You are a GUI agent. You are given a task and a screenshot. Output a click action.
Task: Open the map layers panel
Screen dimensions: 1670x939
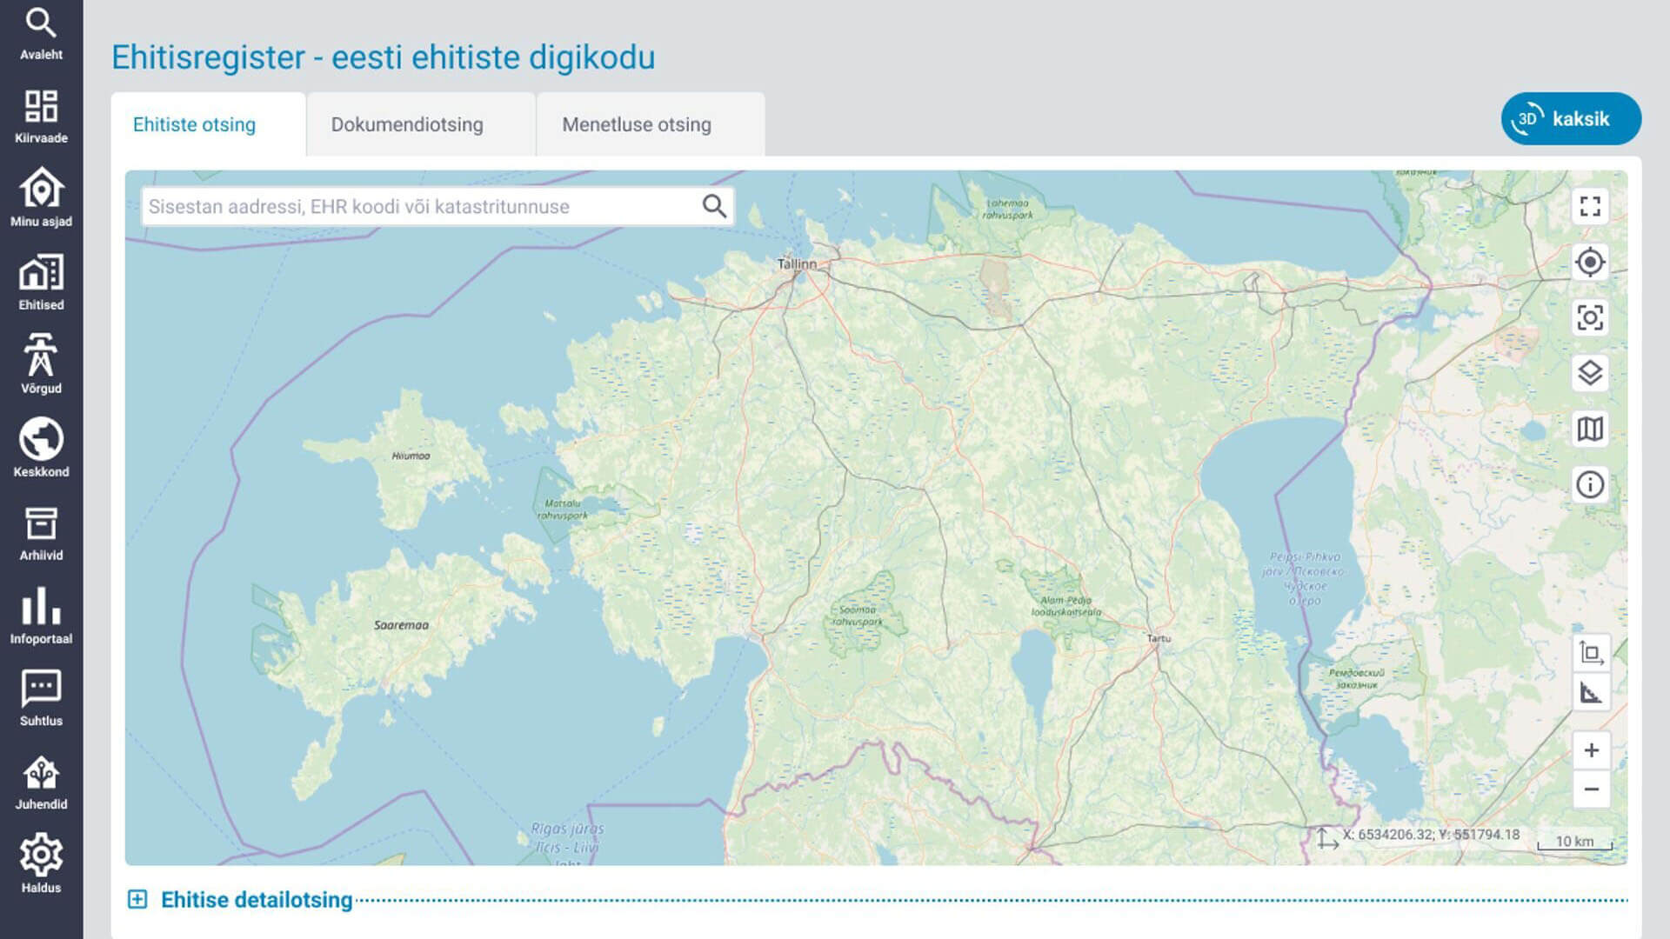coord(1590,373)
